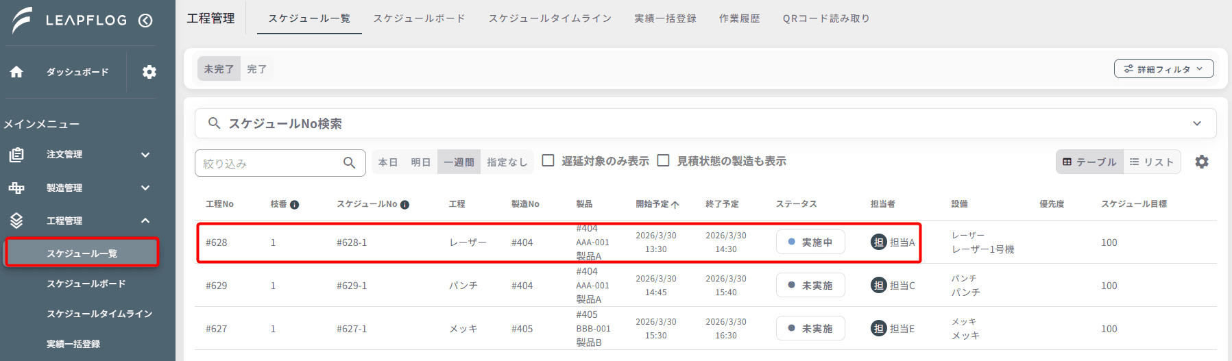Viewport: 1232px width, 361px height.
Task: Open the QRコード読み取り tab
Action: 826,18
